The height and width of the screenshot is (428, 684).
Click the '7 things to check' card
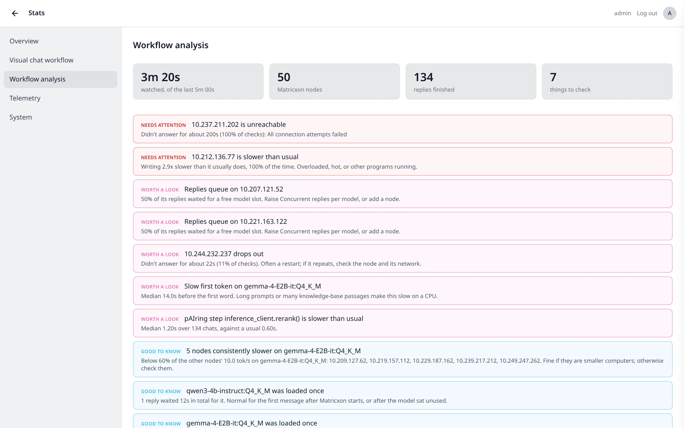607,81
